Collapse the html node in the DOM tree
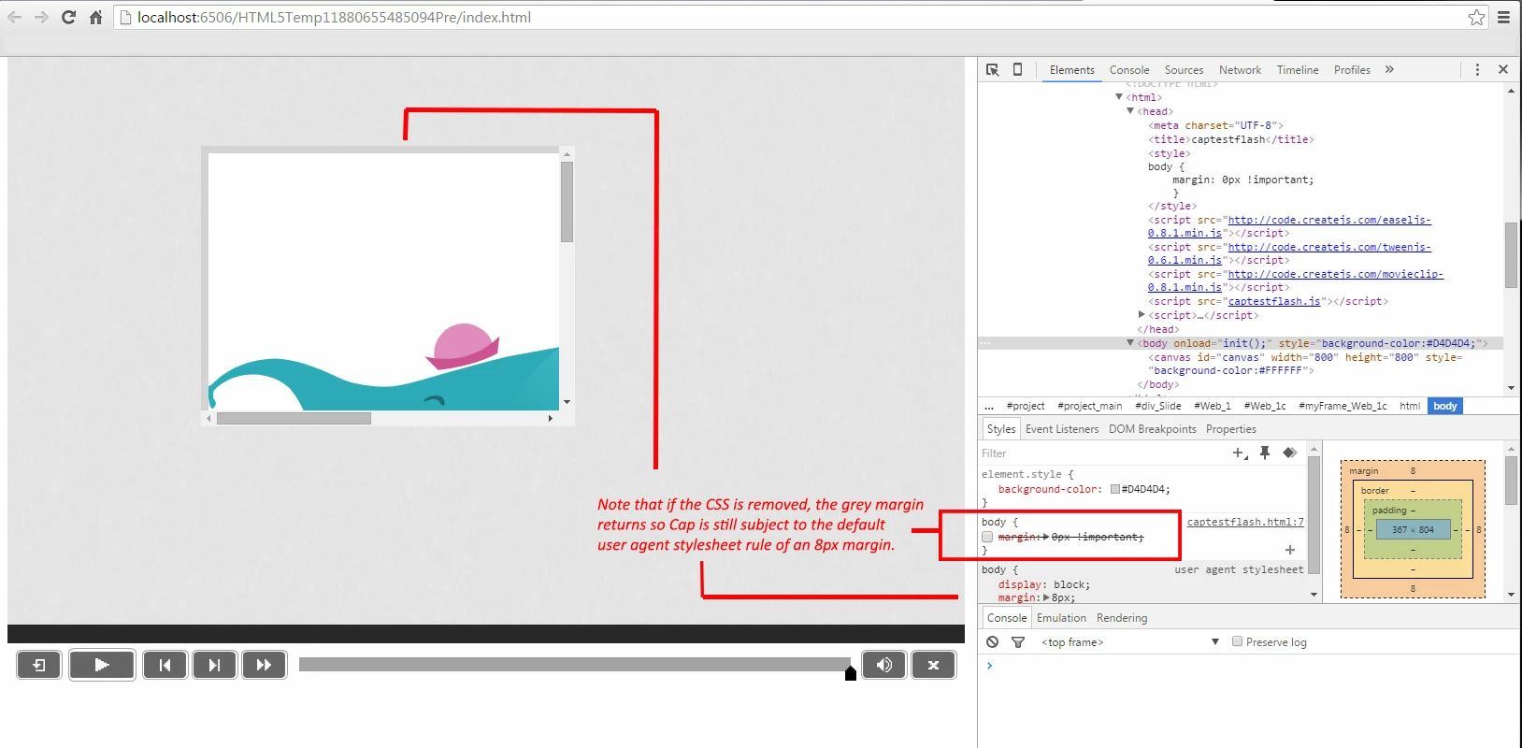This screenshot has height=748, width=1522. click(1119, 97)
